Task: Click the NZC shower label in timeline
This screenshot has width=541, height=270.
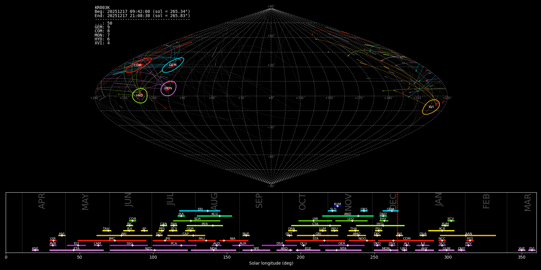Action: tap(149, 249)
